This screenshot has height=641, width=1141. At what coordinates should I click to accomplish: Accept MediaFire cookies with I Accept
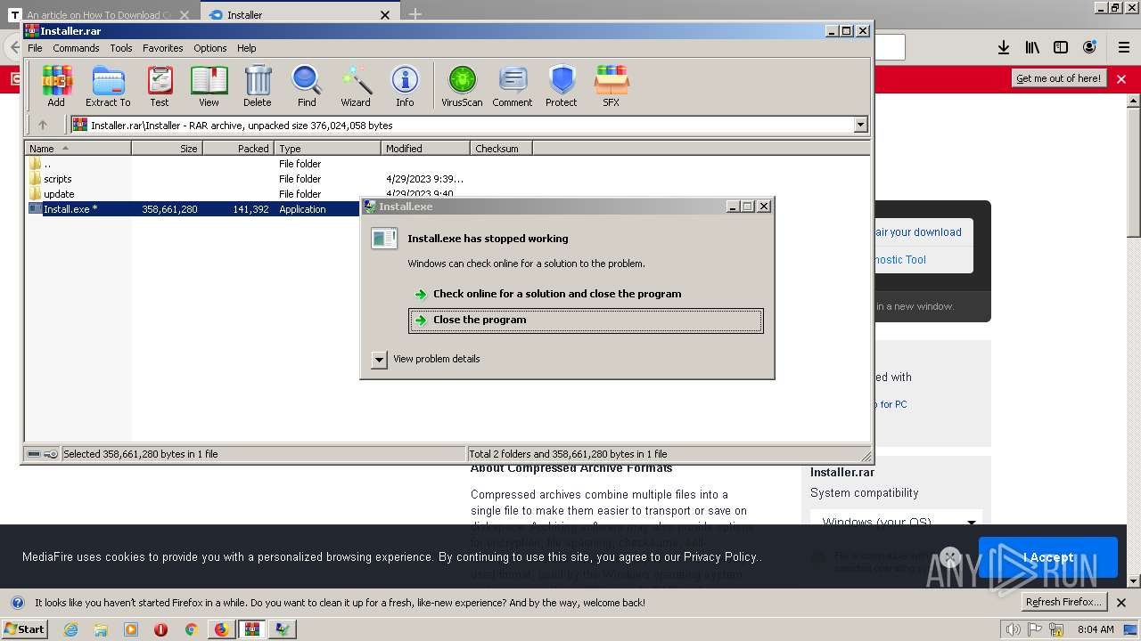point(1048,557)
